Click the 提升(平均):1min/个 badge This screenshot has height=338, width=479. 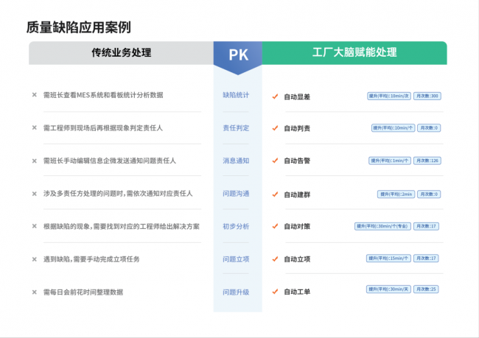[390, 161]
